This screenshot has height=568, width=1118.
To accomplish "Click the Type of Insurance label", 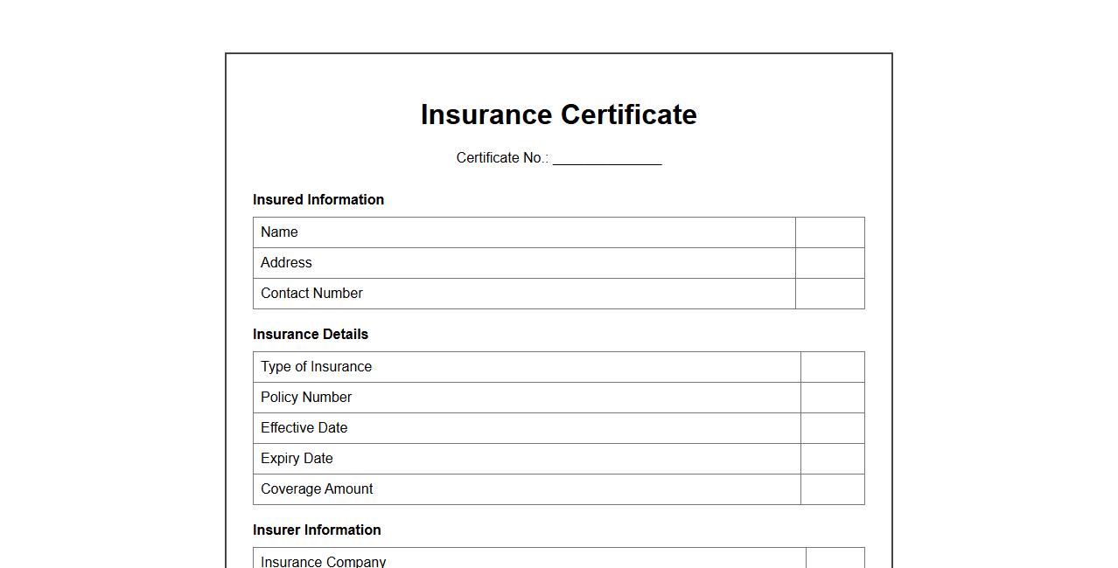I will pos(316,367).
